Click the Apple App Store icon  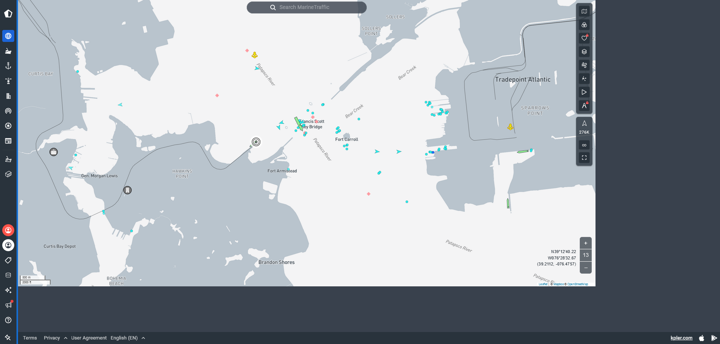point(702,338)
